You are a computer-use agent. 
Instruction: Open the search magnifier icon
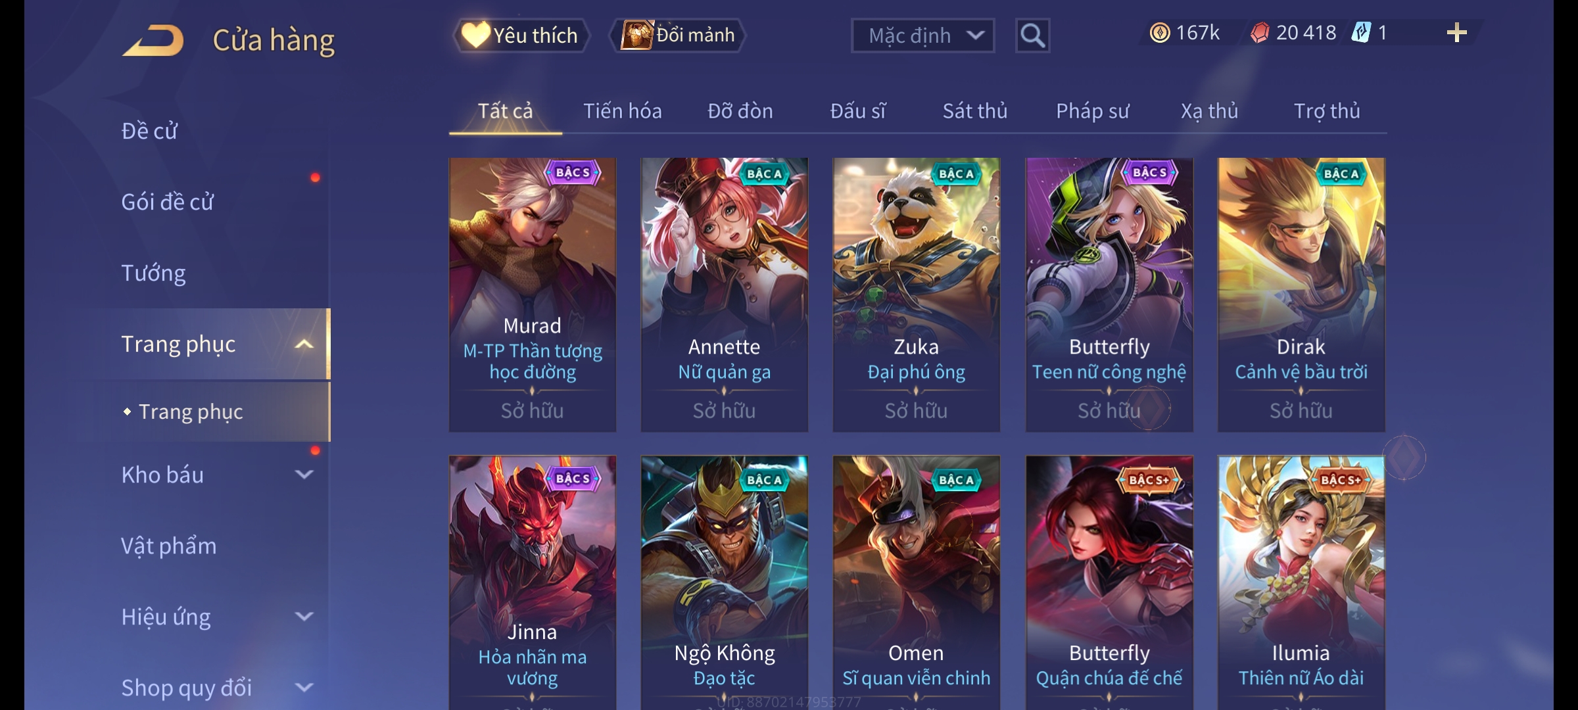coord(1032,35)
